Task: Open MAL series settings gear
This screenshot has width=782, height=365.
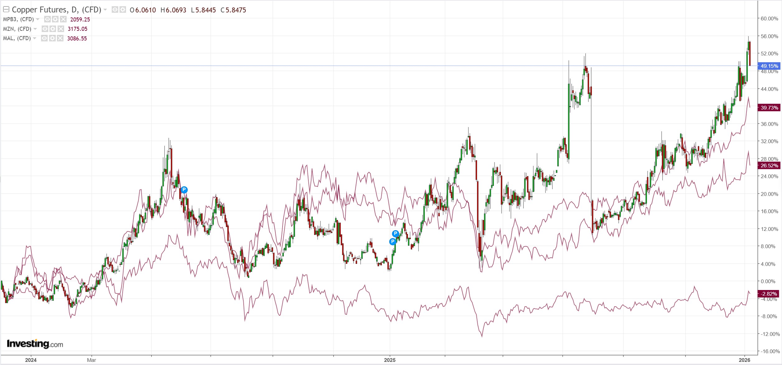Action: pos(52,38)
